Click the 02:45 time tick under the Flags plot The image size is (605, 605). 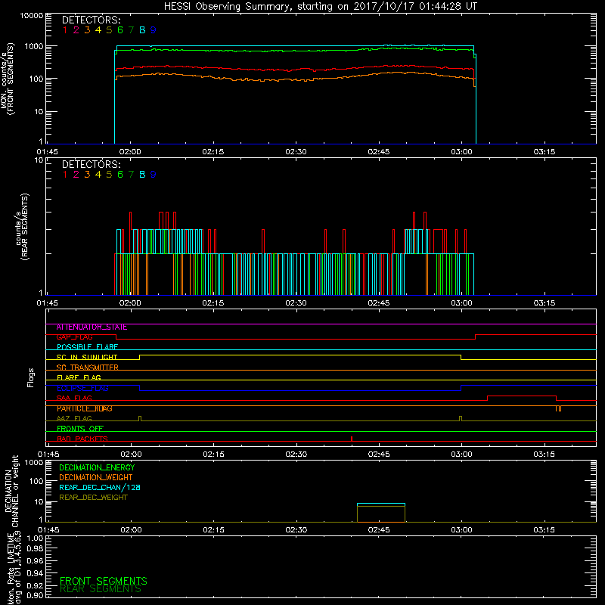point(379,455)
